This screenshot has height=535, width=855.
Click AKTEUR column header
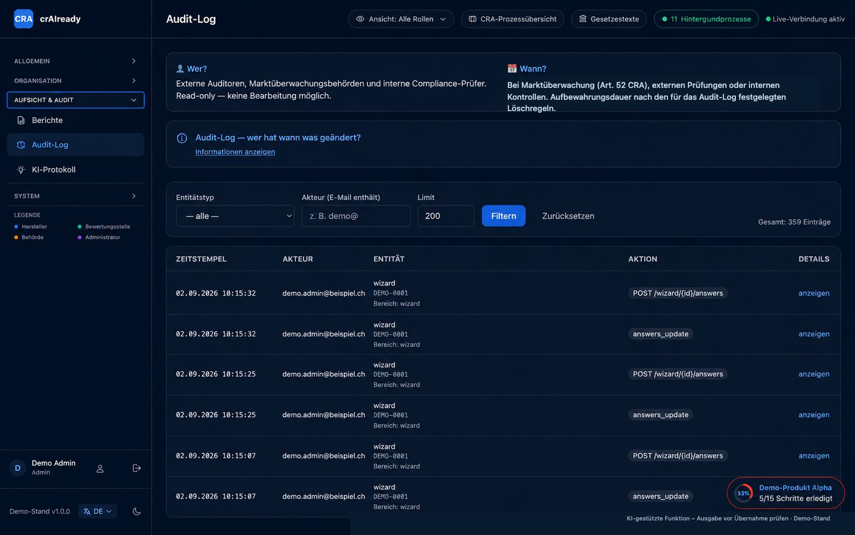[x=298, y=259]
